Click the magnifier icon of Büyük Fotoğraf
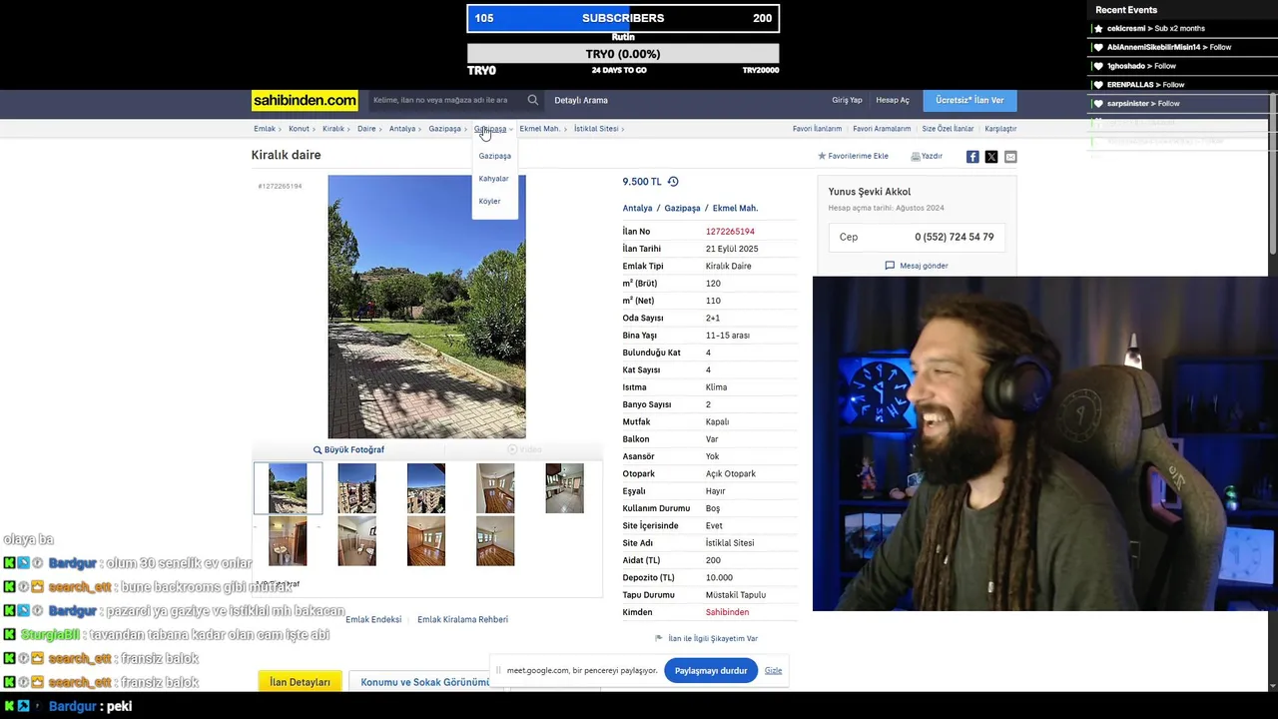 click(318, 450)
